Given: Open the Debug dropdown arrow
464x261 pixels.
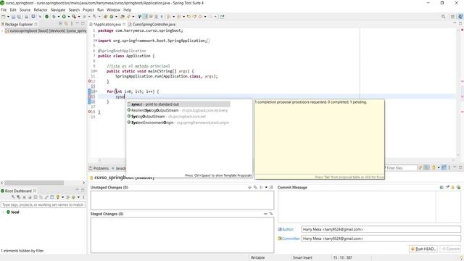Looking at the screenshot, I should click(x=59, y=17).
